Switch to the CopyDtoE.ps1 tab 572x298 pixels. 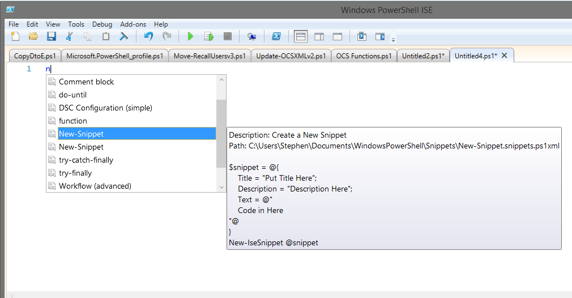click(35, 56)
